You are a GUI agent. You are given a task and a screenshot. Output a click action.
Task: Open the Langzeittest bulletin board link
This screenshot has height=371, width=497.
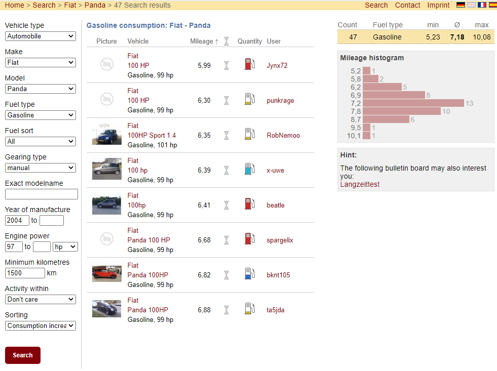click(360, 184)
